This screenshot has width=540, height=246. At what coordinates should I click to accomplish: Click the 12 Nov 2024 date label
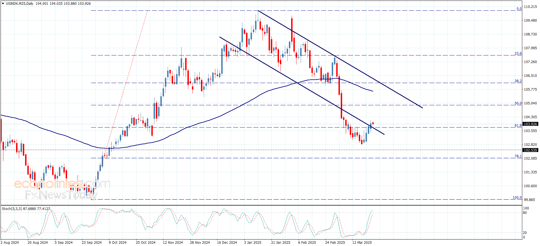pos(173,243)
